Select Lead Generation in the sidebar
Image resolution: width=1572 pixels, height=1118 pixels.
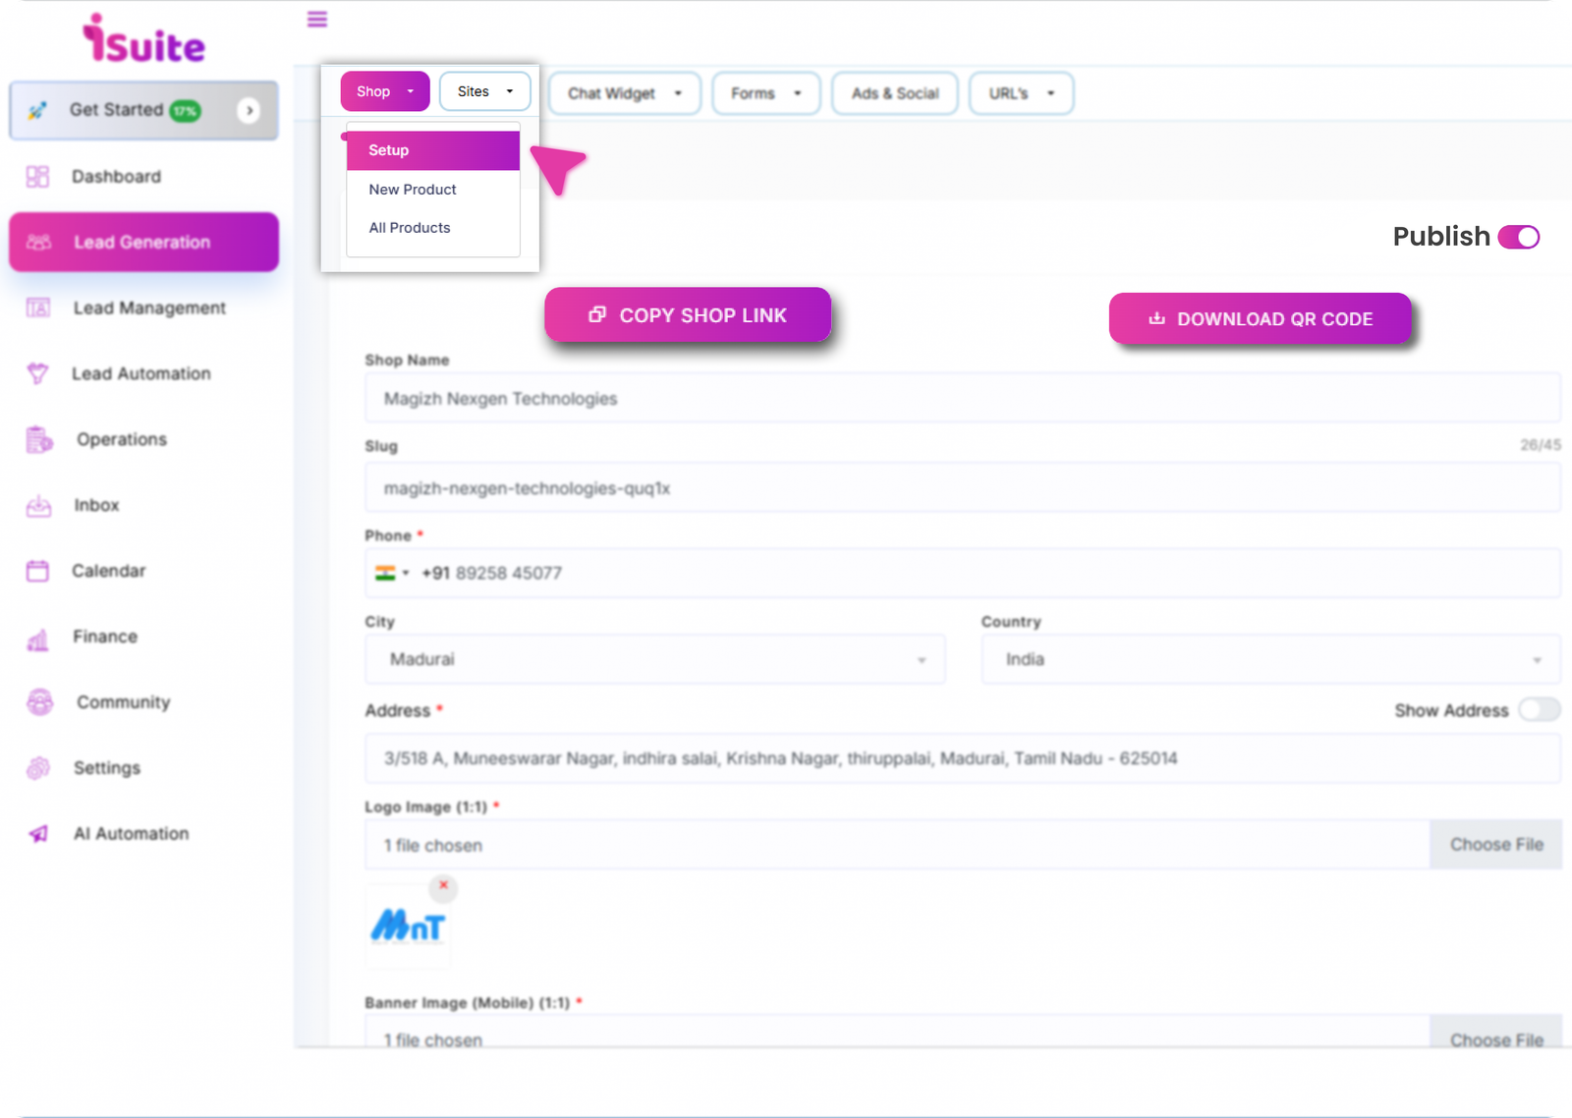click(x=143, y=242)
